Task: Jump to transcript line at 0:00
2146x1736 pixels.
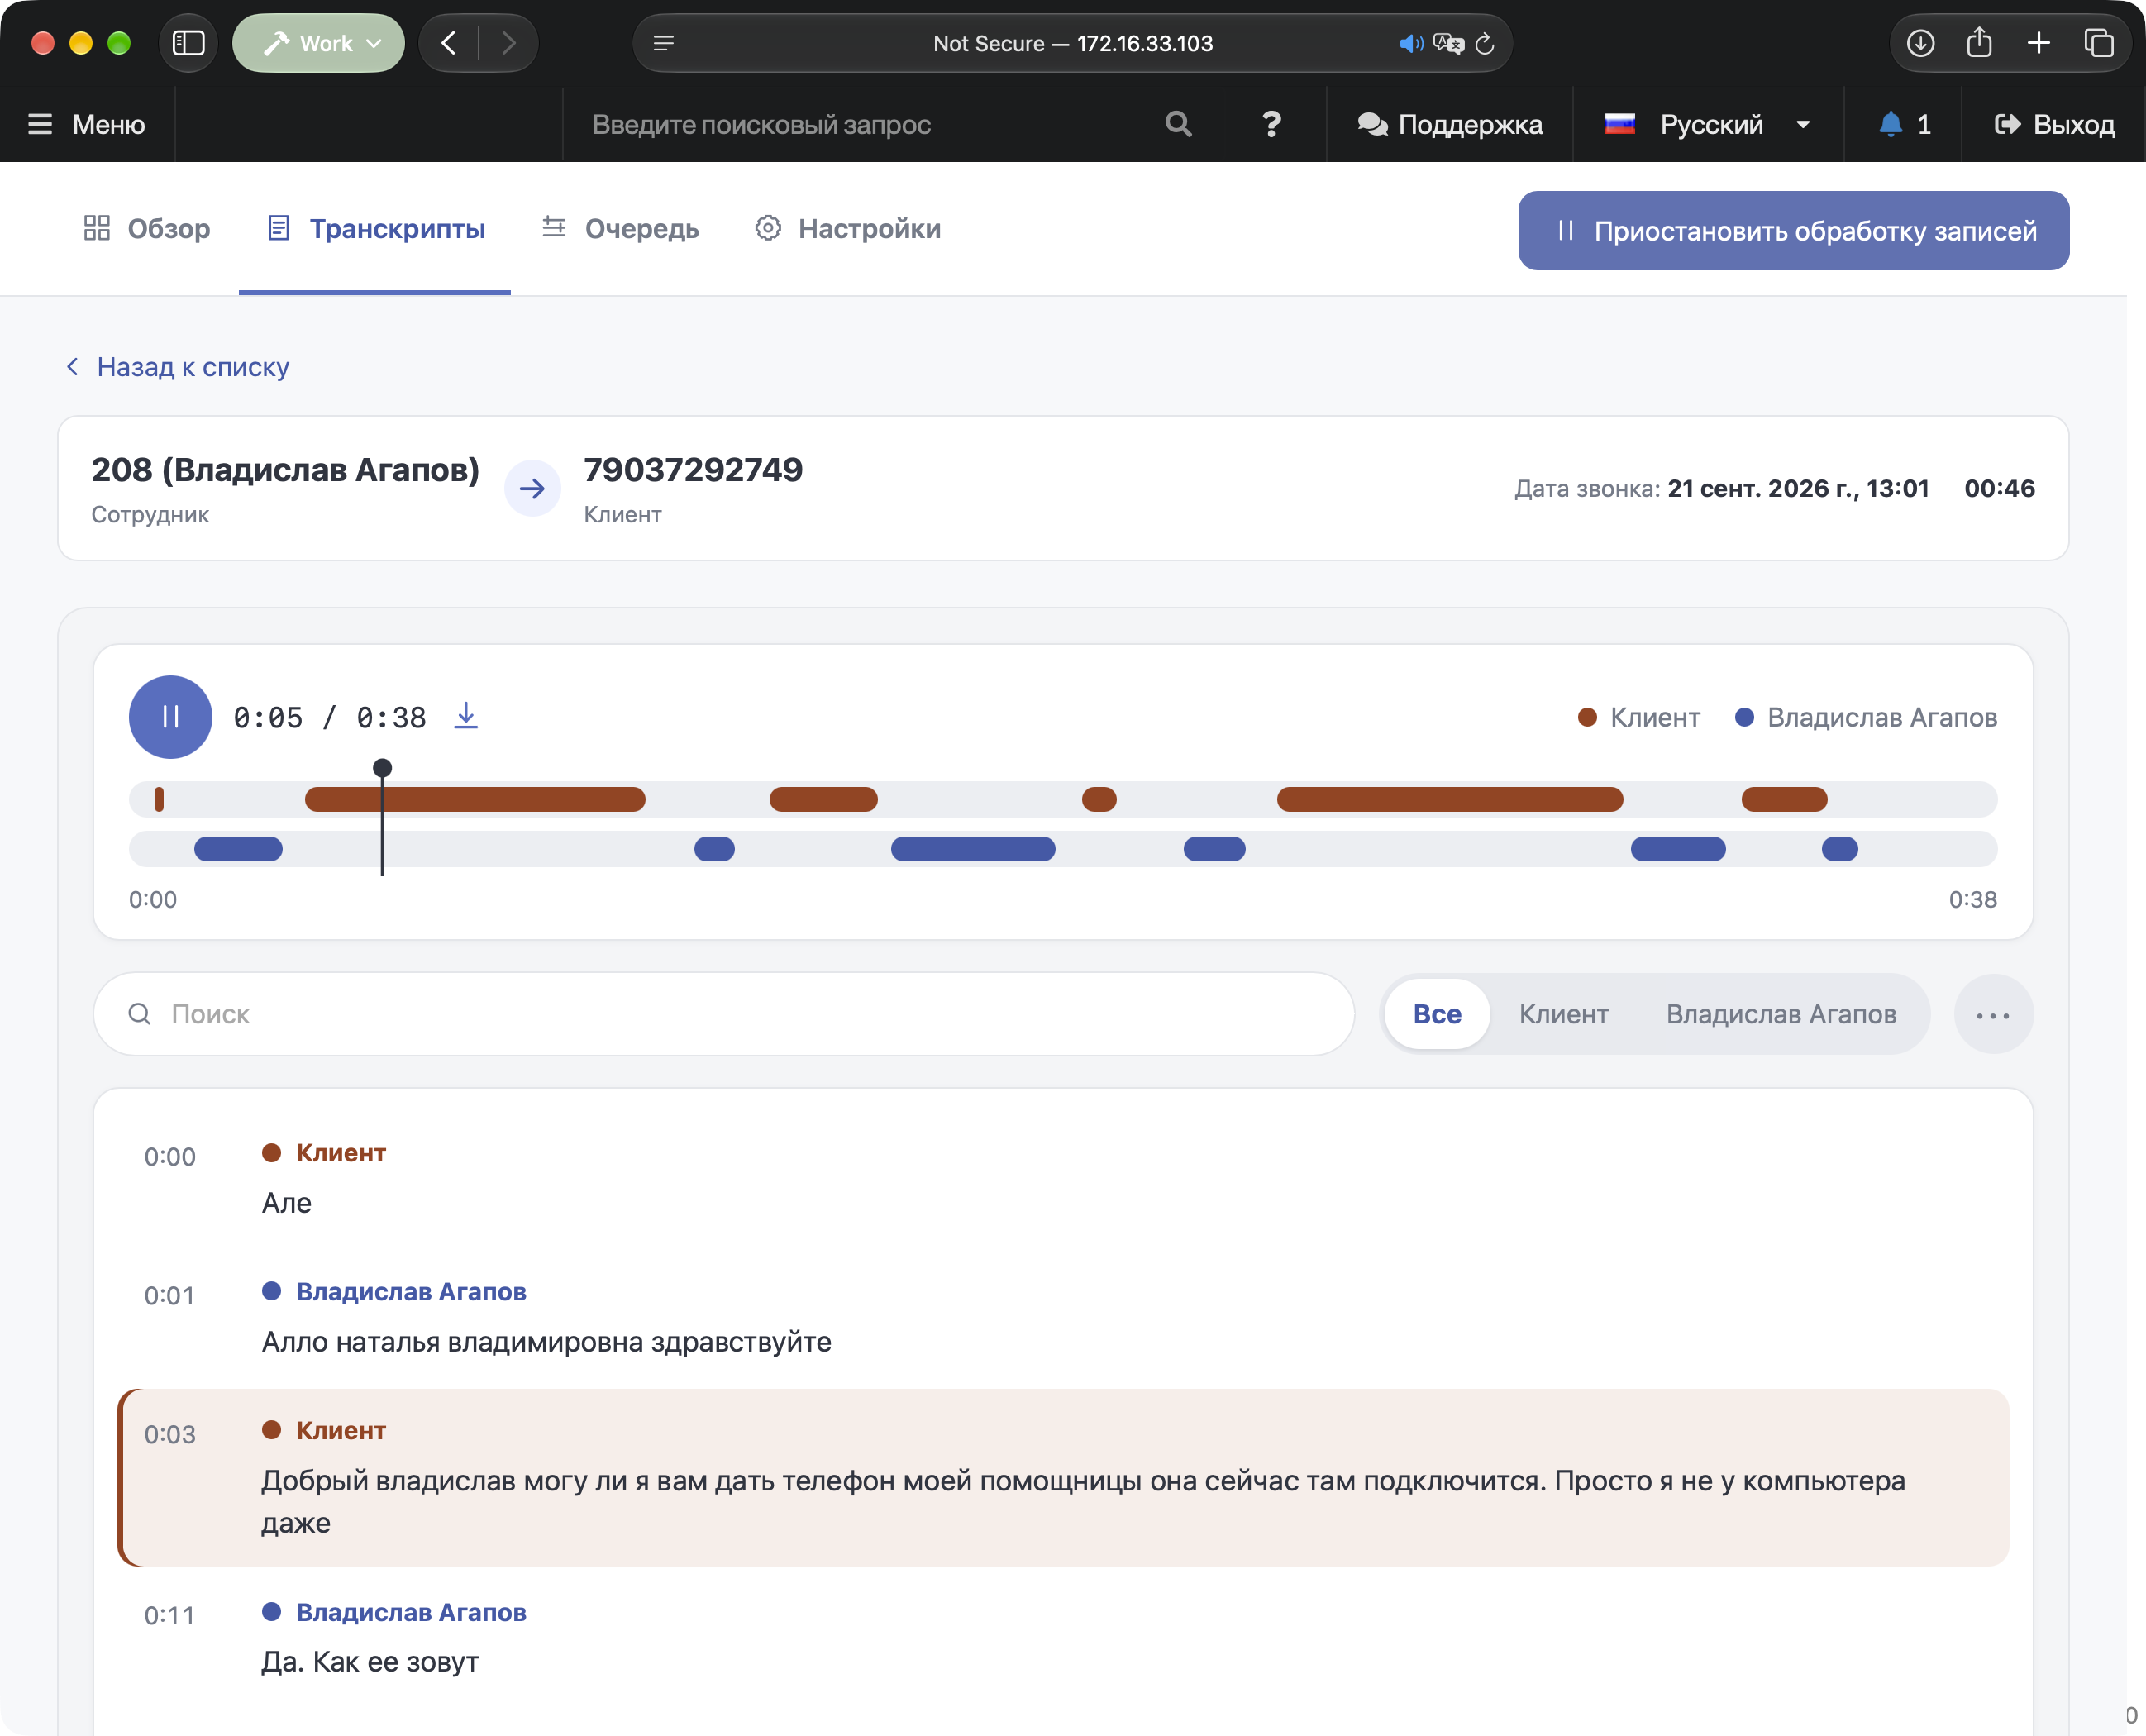Action: click(1063, 1180)
